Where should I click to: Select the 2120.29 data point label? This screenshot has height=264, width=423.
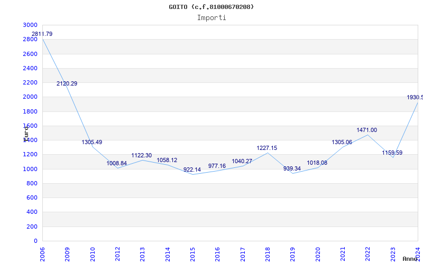click(67, 84)
